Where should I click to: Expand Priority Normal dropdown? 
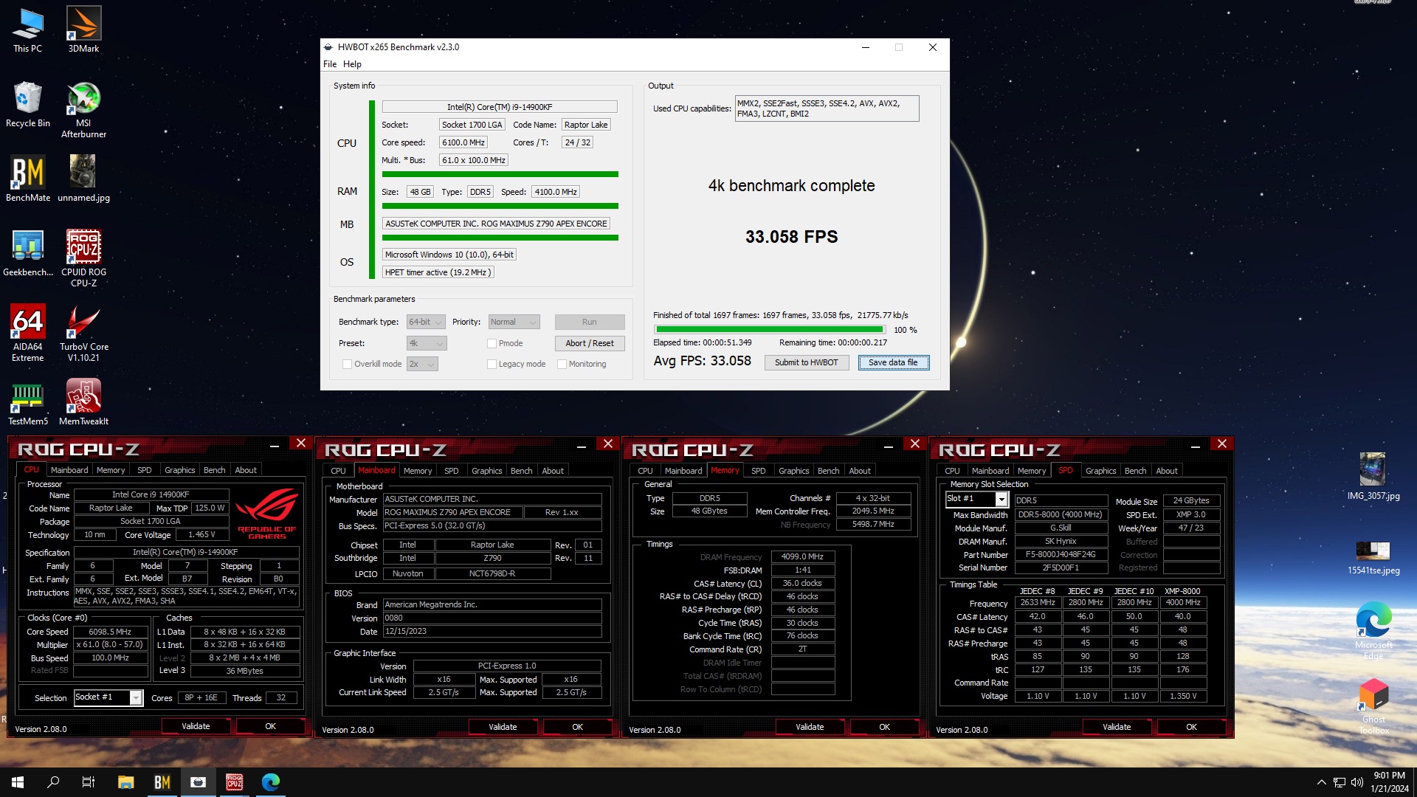click(x=514, y=322)
